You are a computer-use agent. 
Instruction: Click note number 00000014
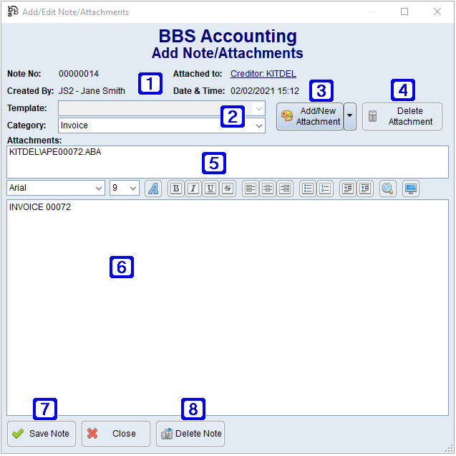pos(79,74)
